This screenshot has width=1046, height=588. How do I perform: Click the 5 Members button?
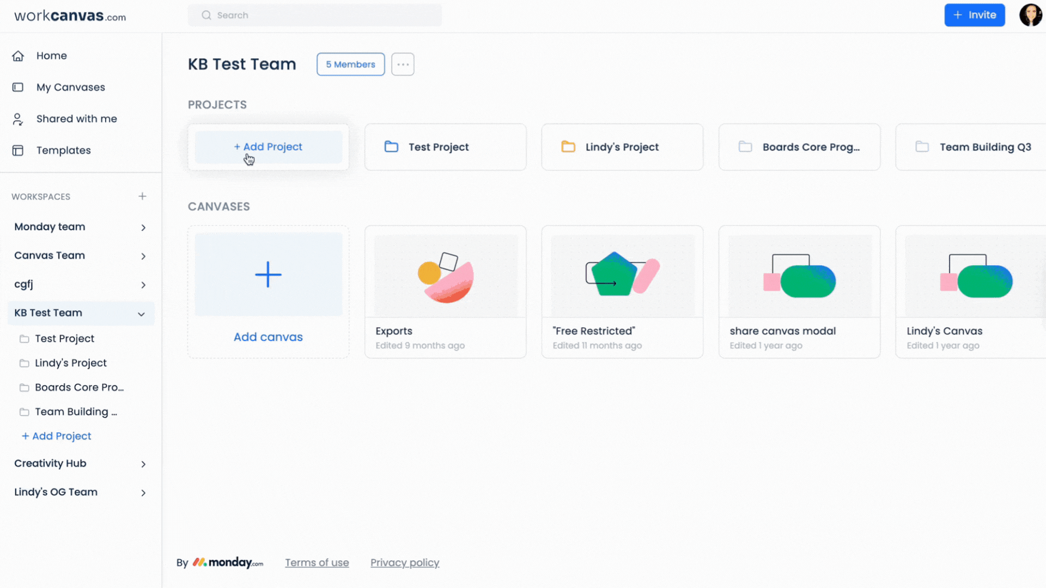(x=350, y=64)
